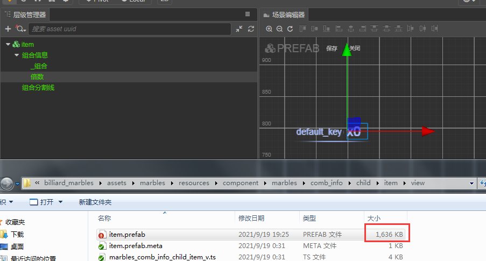
Task: Zoom out the scene editor
Action: (279, 29)
